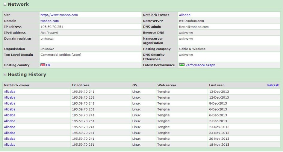Open Alibaba link in the 8-Dec-2013 row

(x=10, y=103)
